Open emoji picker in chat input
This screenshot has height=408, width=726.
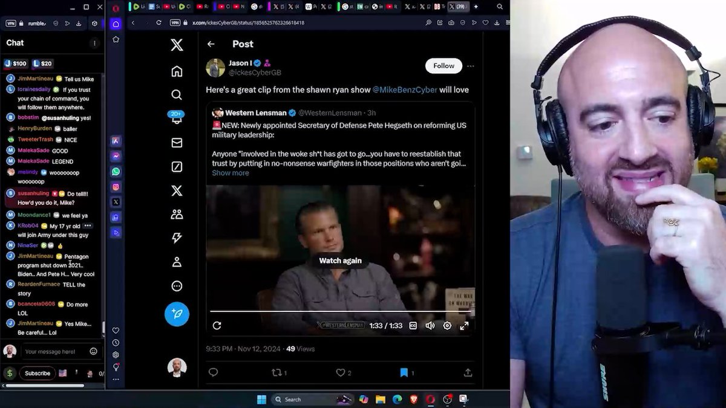[x=93, y=351]
